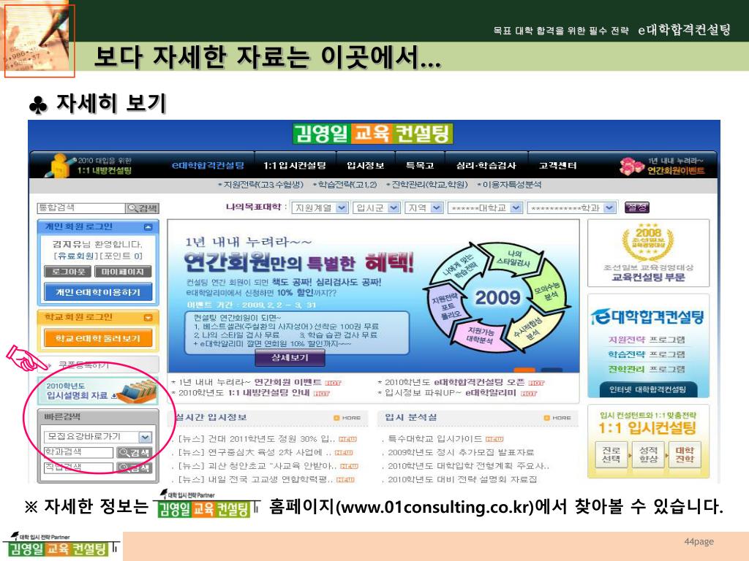Go to 심리·학습검사 menu
The height and width of the screenshot is (561, 749).
coord(486,166)
